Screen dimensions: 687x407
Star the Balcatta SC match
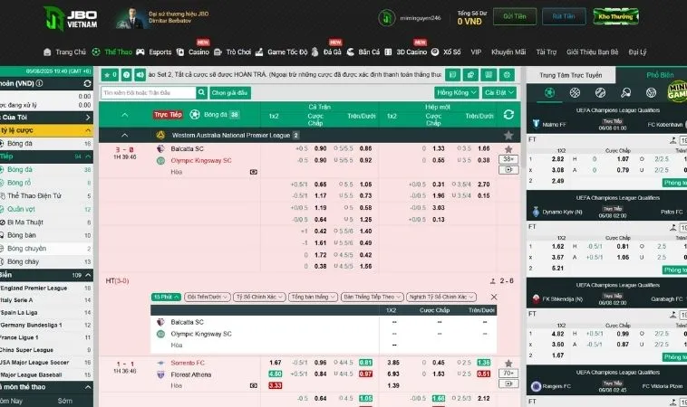[x=508, y=149]
